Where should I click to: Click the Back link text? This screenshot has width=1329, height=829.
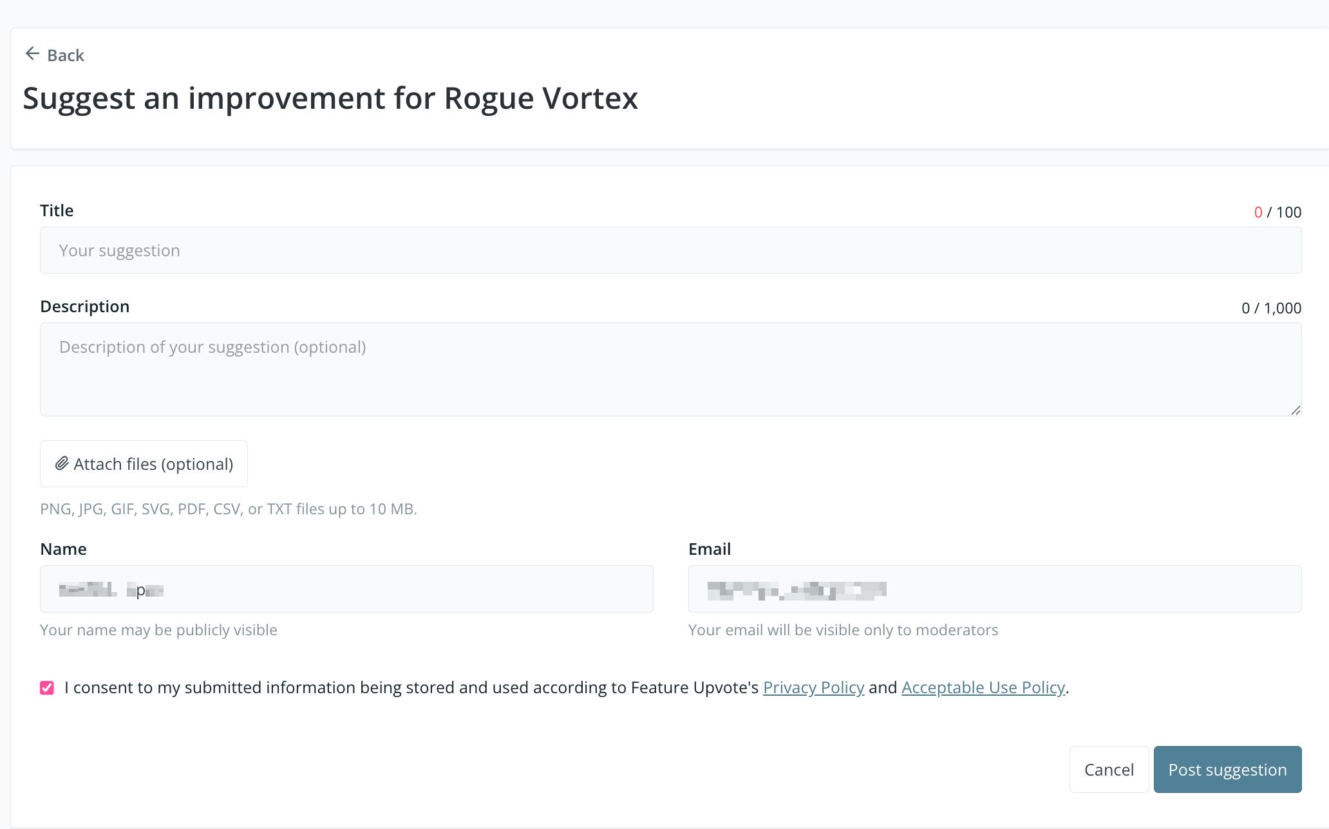tap(66, 55)
